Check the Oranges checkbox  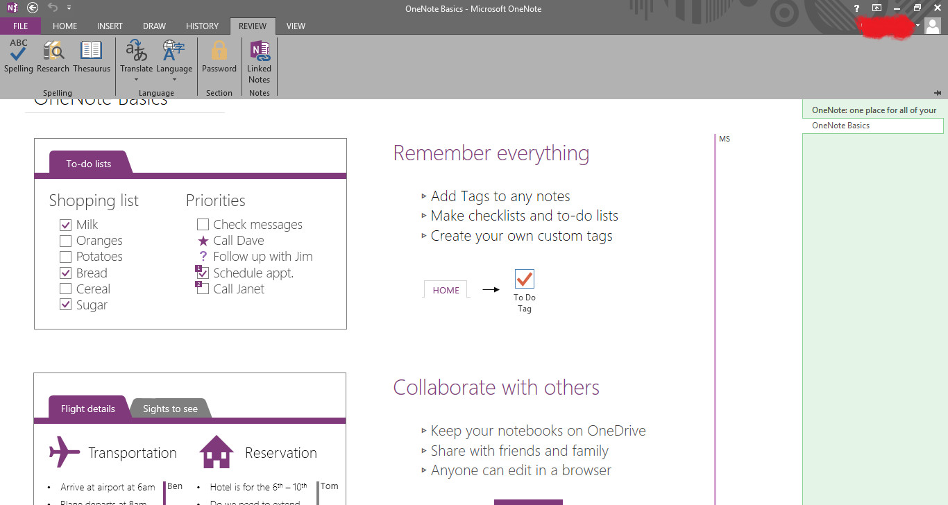pos(66,241)
